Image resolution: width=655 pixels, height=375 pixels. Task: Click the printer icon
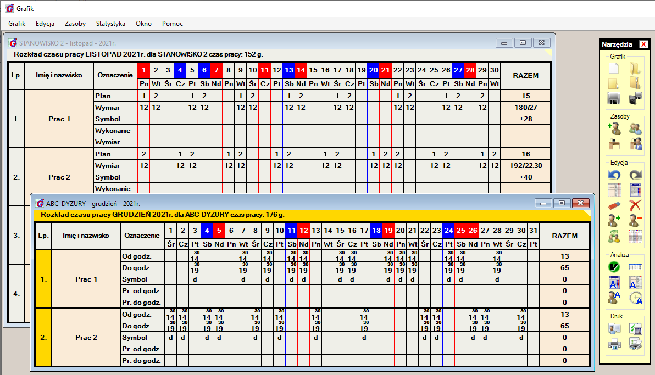pyautogui.click(x=614, y=344)
